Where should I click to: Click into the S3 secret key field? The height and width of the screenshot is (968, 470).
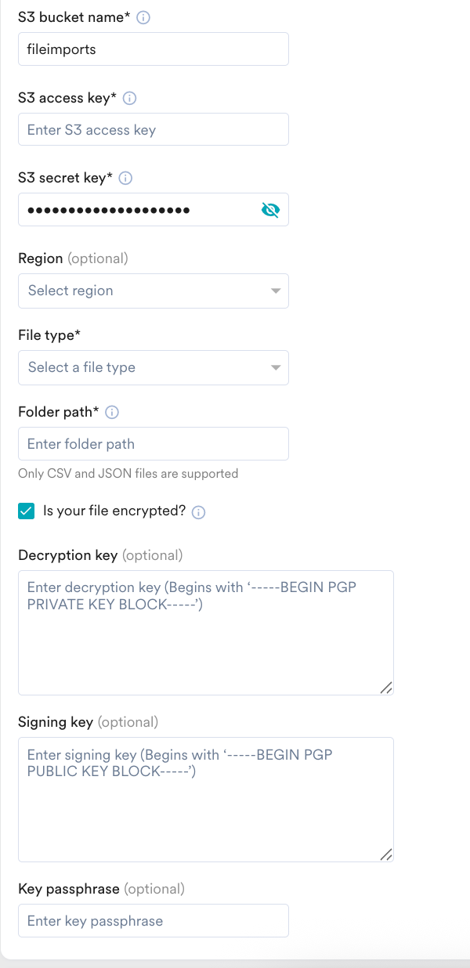[x=137, y=210]
